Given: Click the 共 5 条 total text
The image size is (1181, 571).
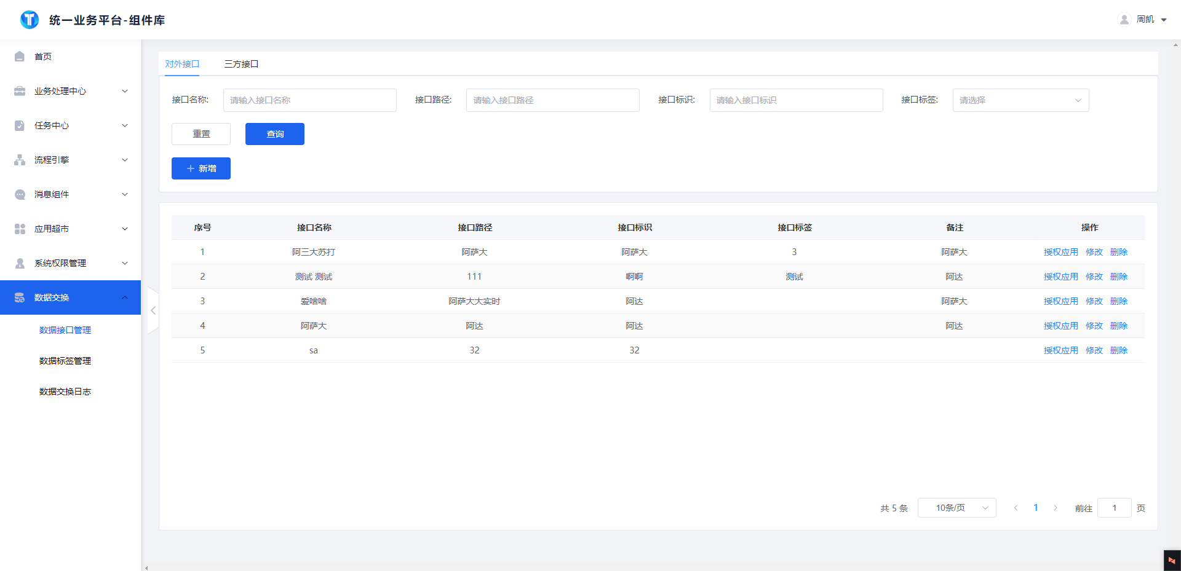Looking at the screenshot, I should tap(894, 508).
